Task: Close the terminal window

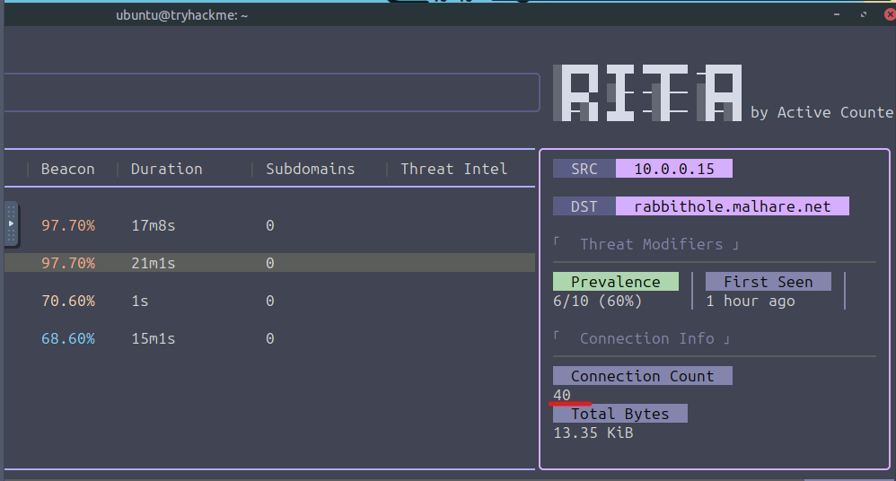Action: [x=890, y=15]
